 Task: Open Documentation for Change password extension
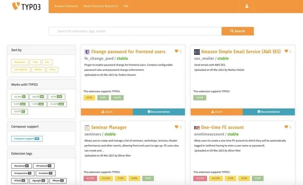(x=159, y=112)
